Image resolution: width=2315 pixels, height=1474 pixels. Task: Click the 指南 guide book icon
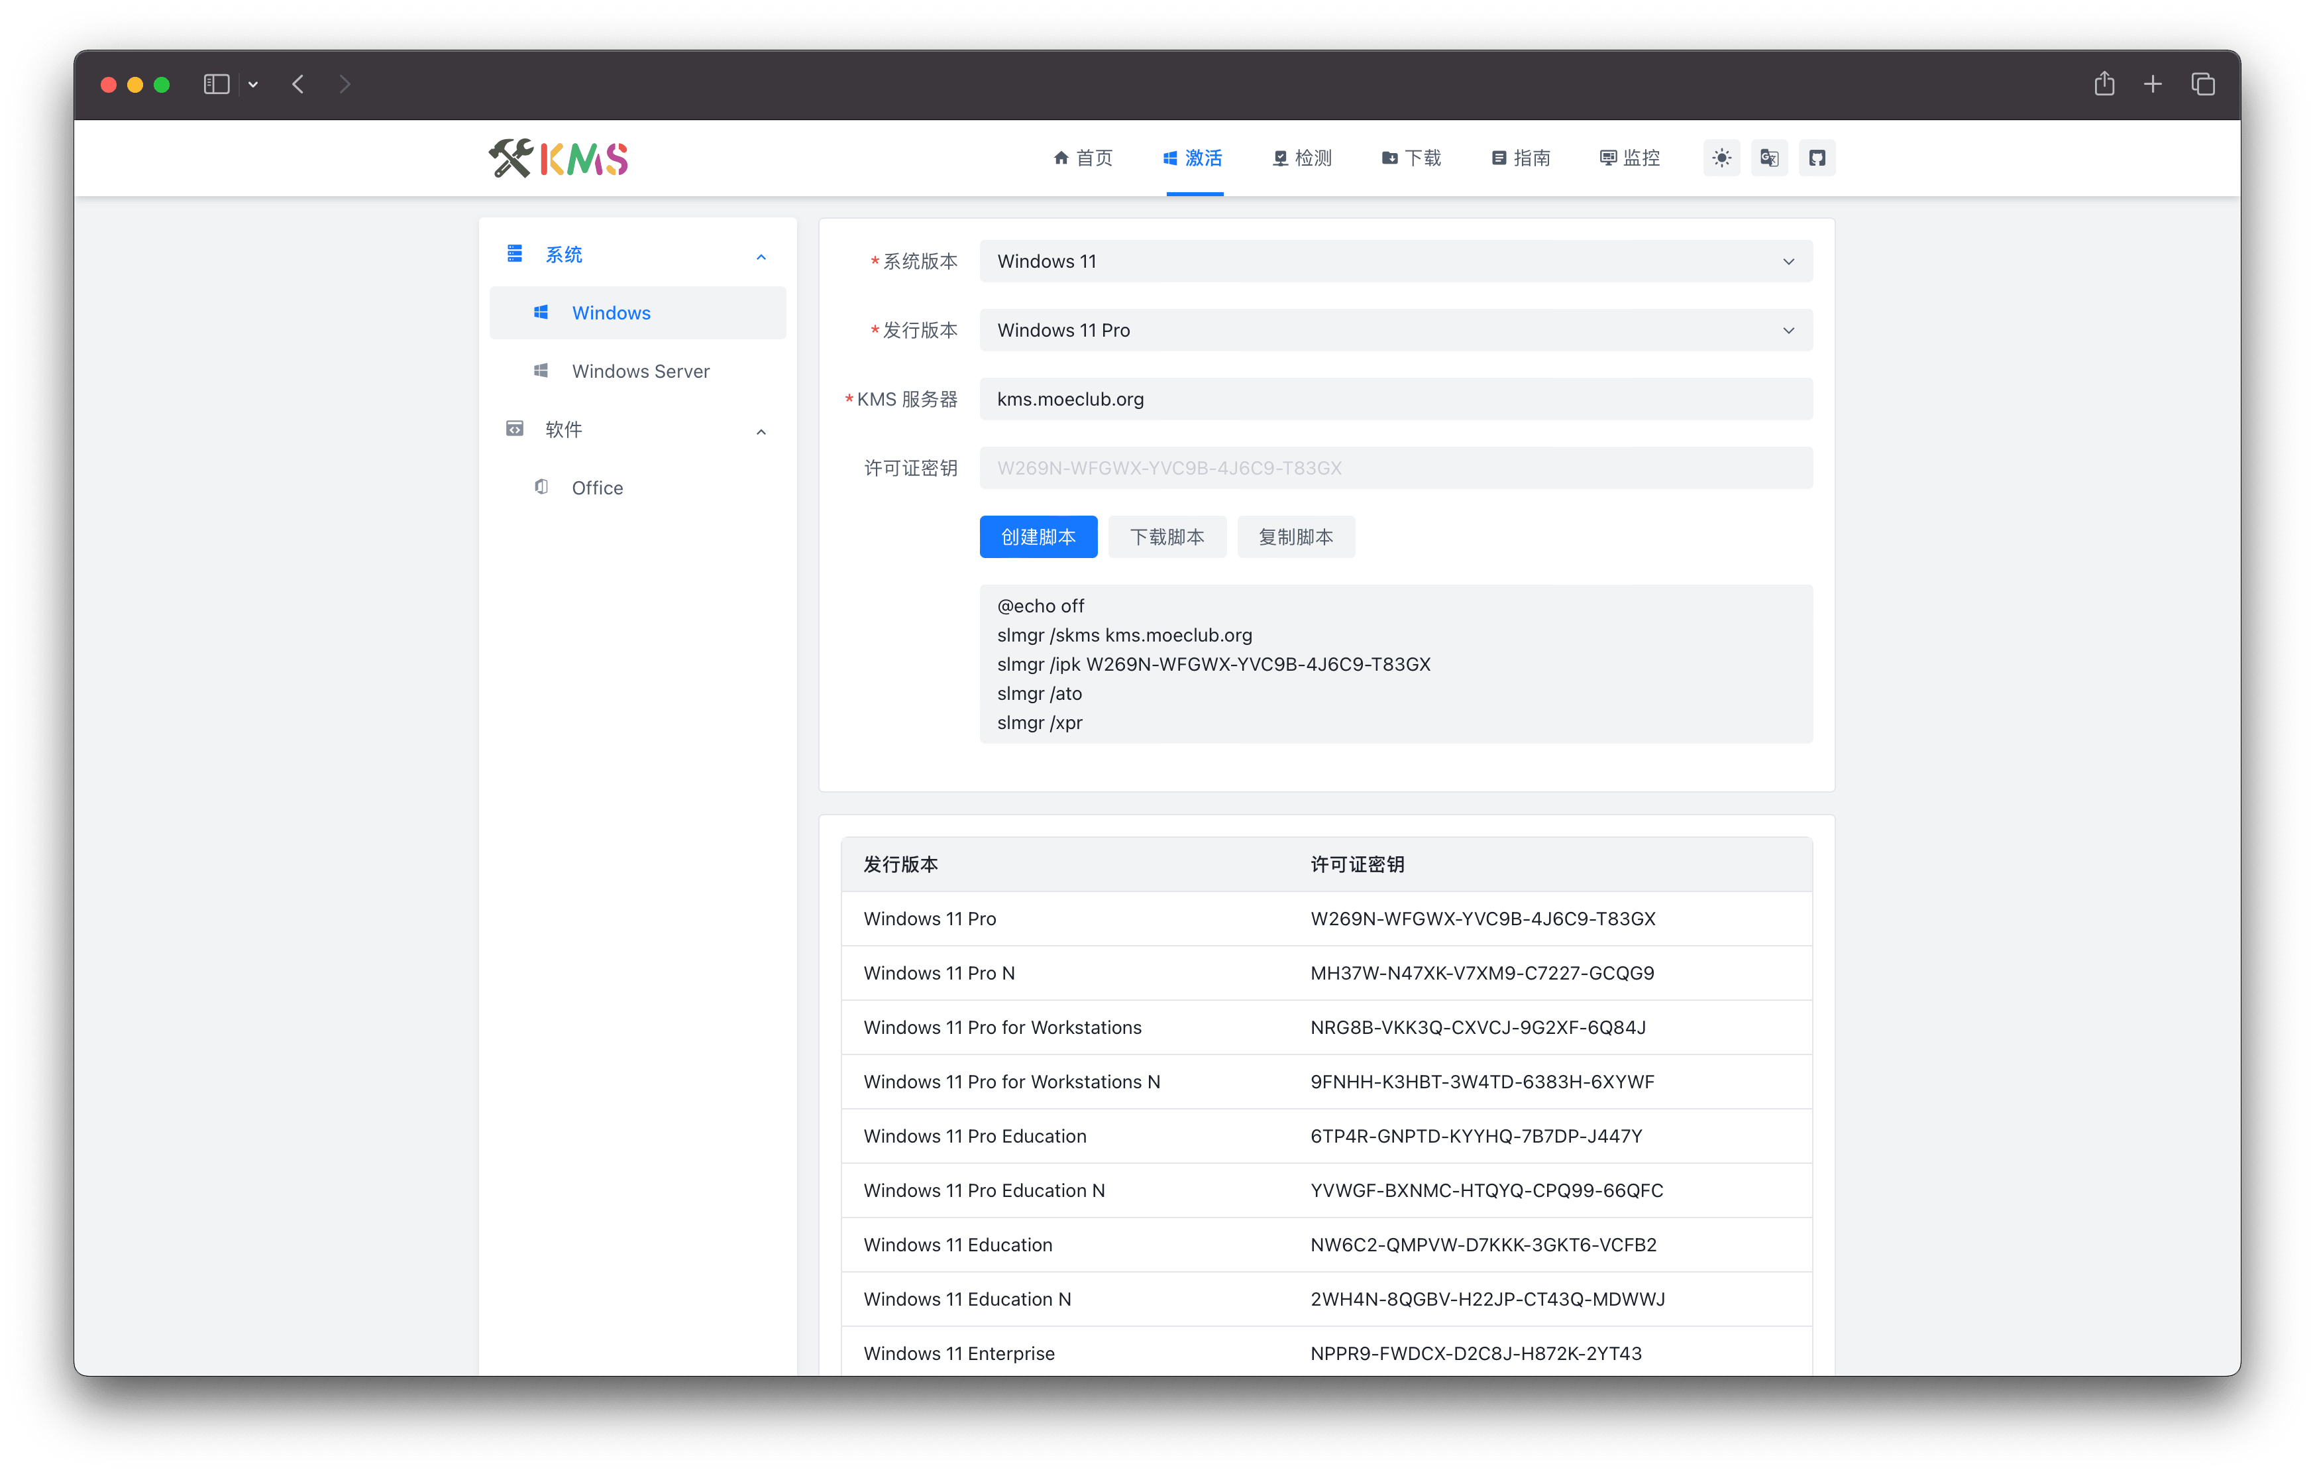pos(1499,158)
